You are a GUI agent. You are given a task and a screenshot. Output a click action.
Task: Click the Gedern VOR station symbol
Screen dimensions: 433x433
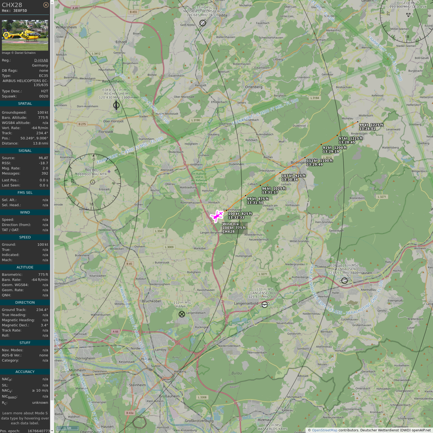pyautogui.click(x=408, y=14)
